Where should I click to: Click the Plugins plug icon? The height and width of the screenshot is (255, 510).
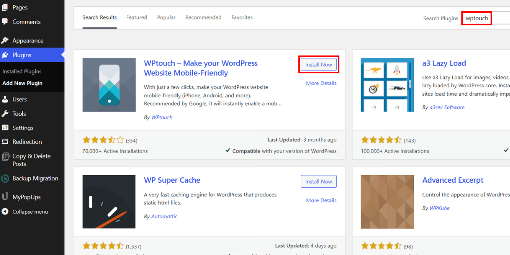tap(5, 55)
